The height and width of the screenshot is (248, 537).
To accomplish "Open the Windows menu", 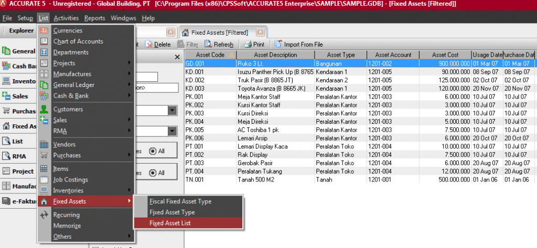I will [123, 18].
